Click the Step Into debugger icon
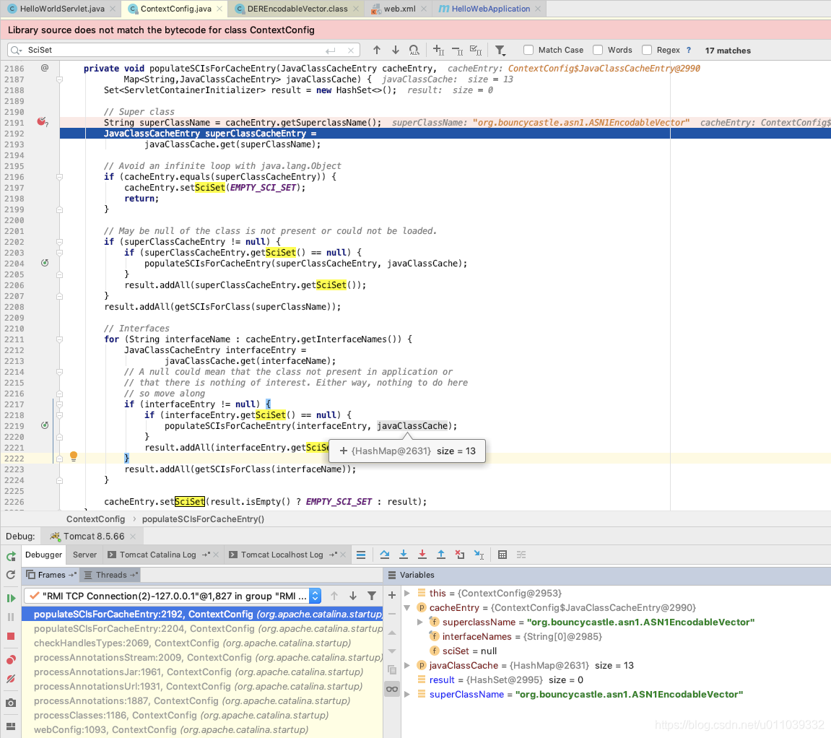 click(404, 555)
